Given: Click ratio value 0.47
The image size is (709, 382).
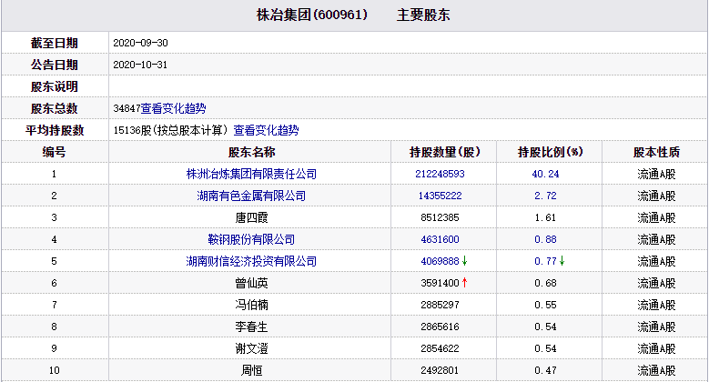Looking at the screenshot, I should (x=545, y=370).
